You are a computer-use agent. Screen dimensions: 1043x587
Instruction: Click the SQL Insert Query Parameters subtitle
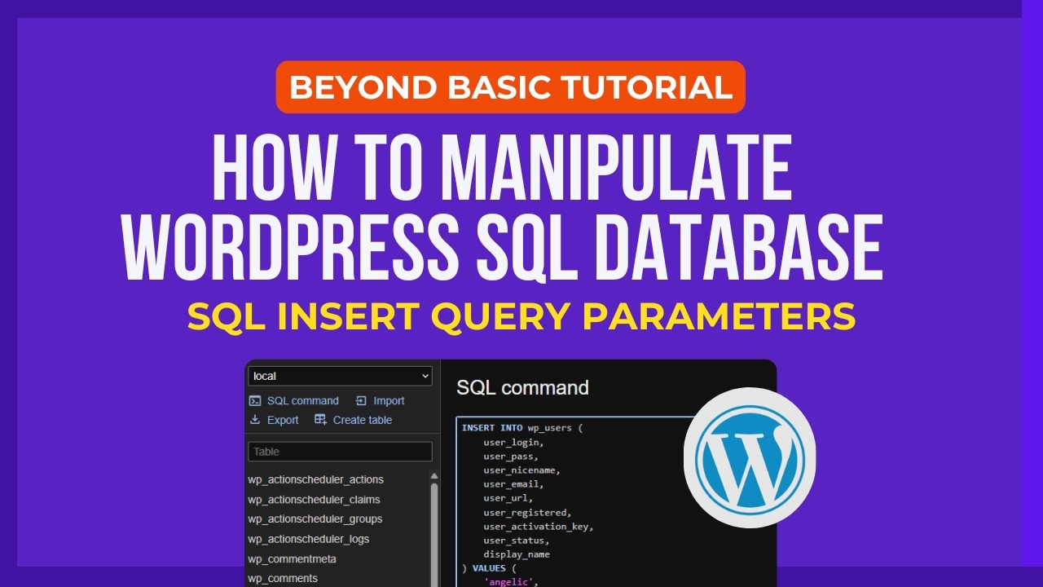click(x=521, y=317)
